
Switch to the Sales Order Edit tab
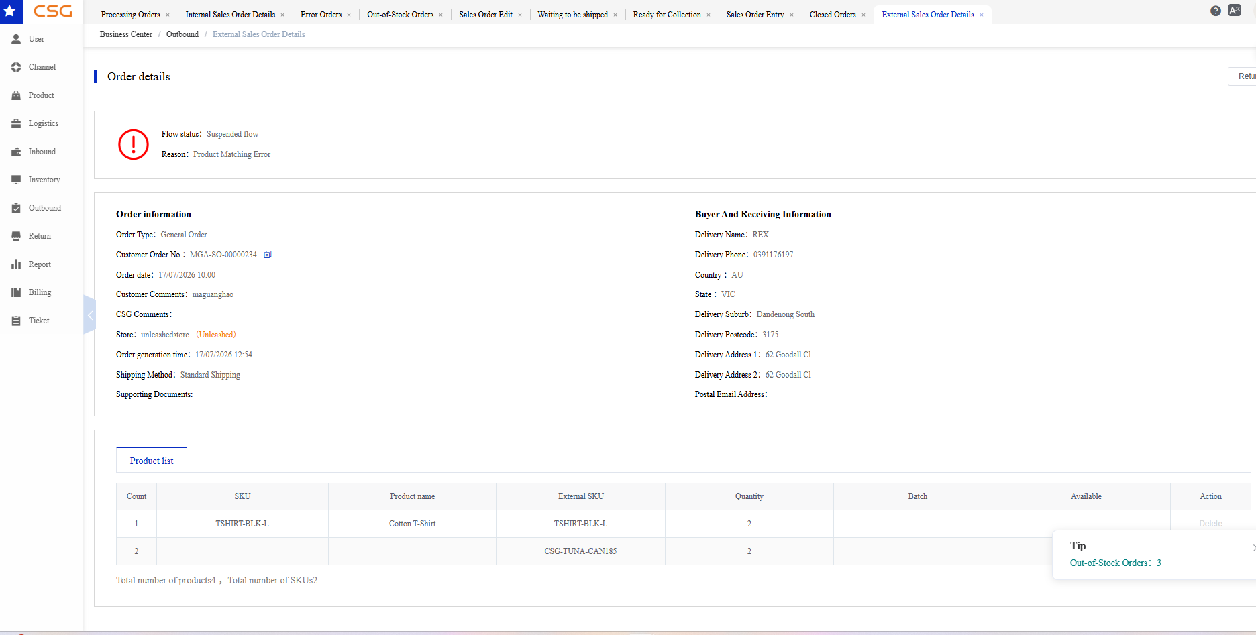[485, 15]
